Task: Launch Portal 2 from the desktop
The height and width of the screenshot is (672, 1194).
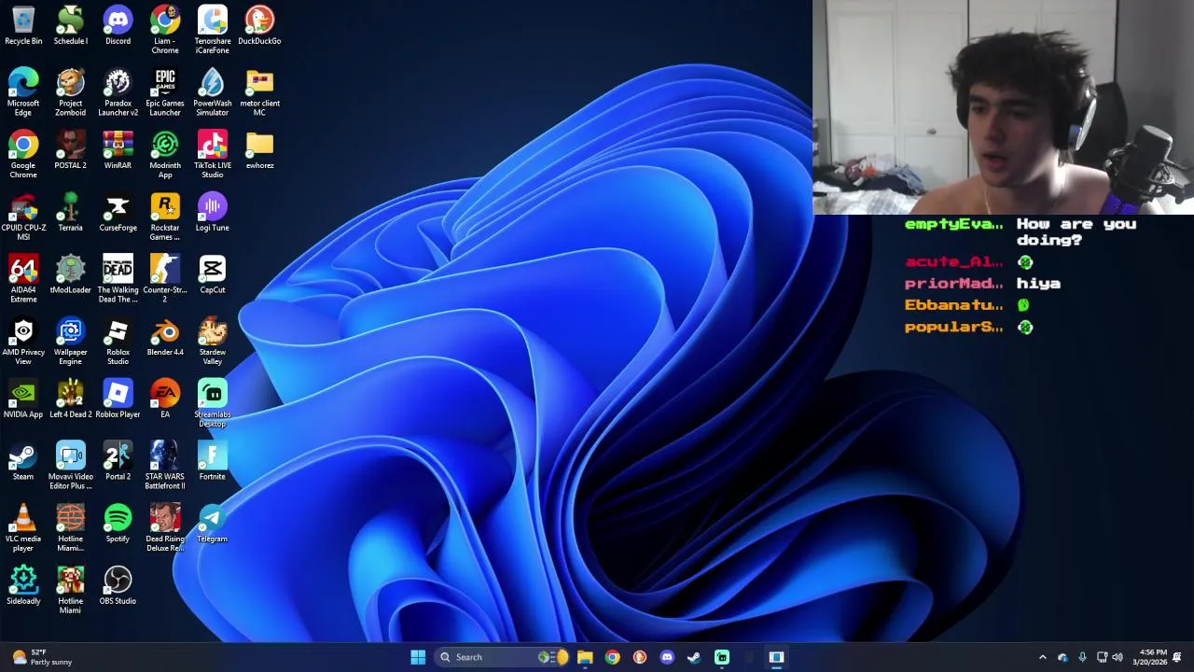Action: pyautogui.click(x=118, y=461)
